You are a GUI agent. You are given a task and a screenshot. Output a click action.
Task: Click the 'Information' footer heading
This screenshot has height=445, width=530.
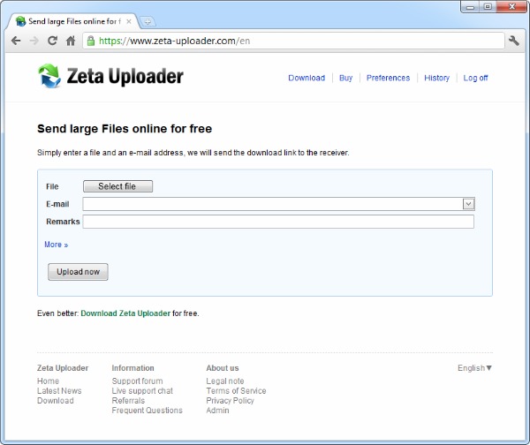tap(132, 368)
